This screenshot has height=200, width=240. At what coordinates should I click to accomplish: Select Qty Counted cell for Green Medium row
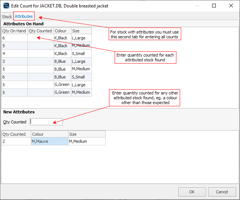(x=41, y=93)
